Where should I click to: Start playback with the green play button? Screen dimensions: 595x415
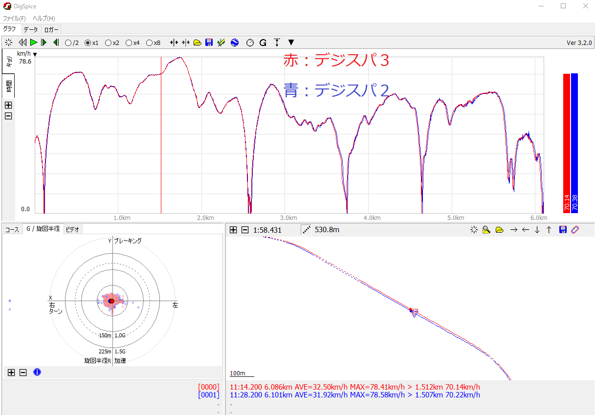click(33, 43)
